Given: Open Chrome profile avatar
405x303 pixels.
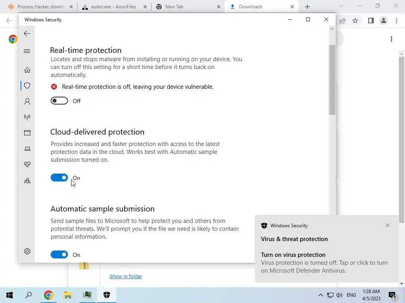Looking at the screenshot, I should click(384, 21).
